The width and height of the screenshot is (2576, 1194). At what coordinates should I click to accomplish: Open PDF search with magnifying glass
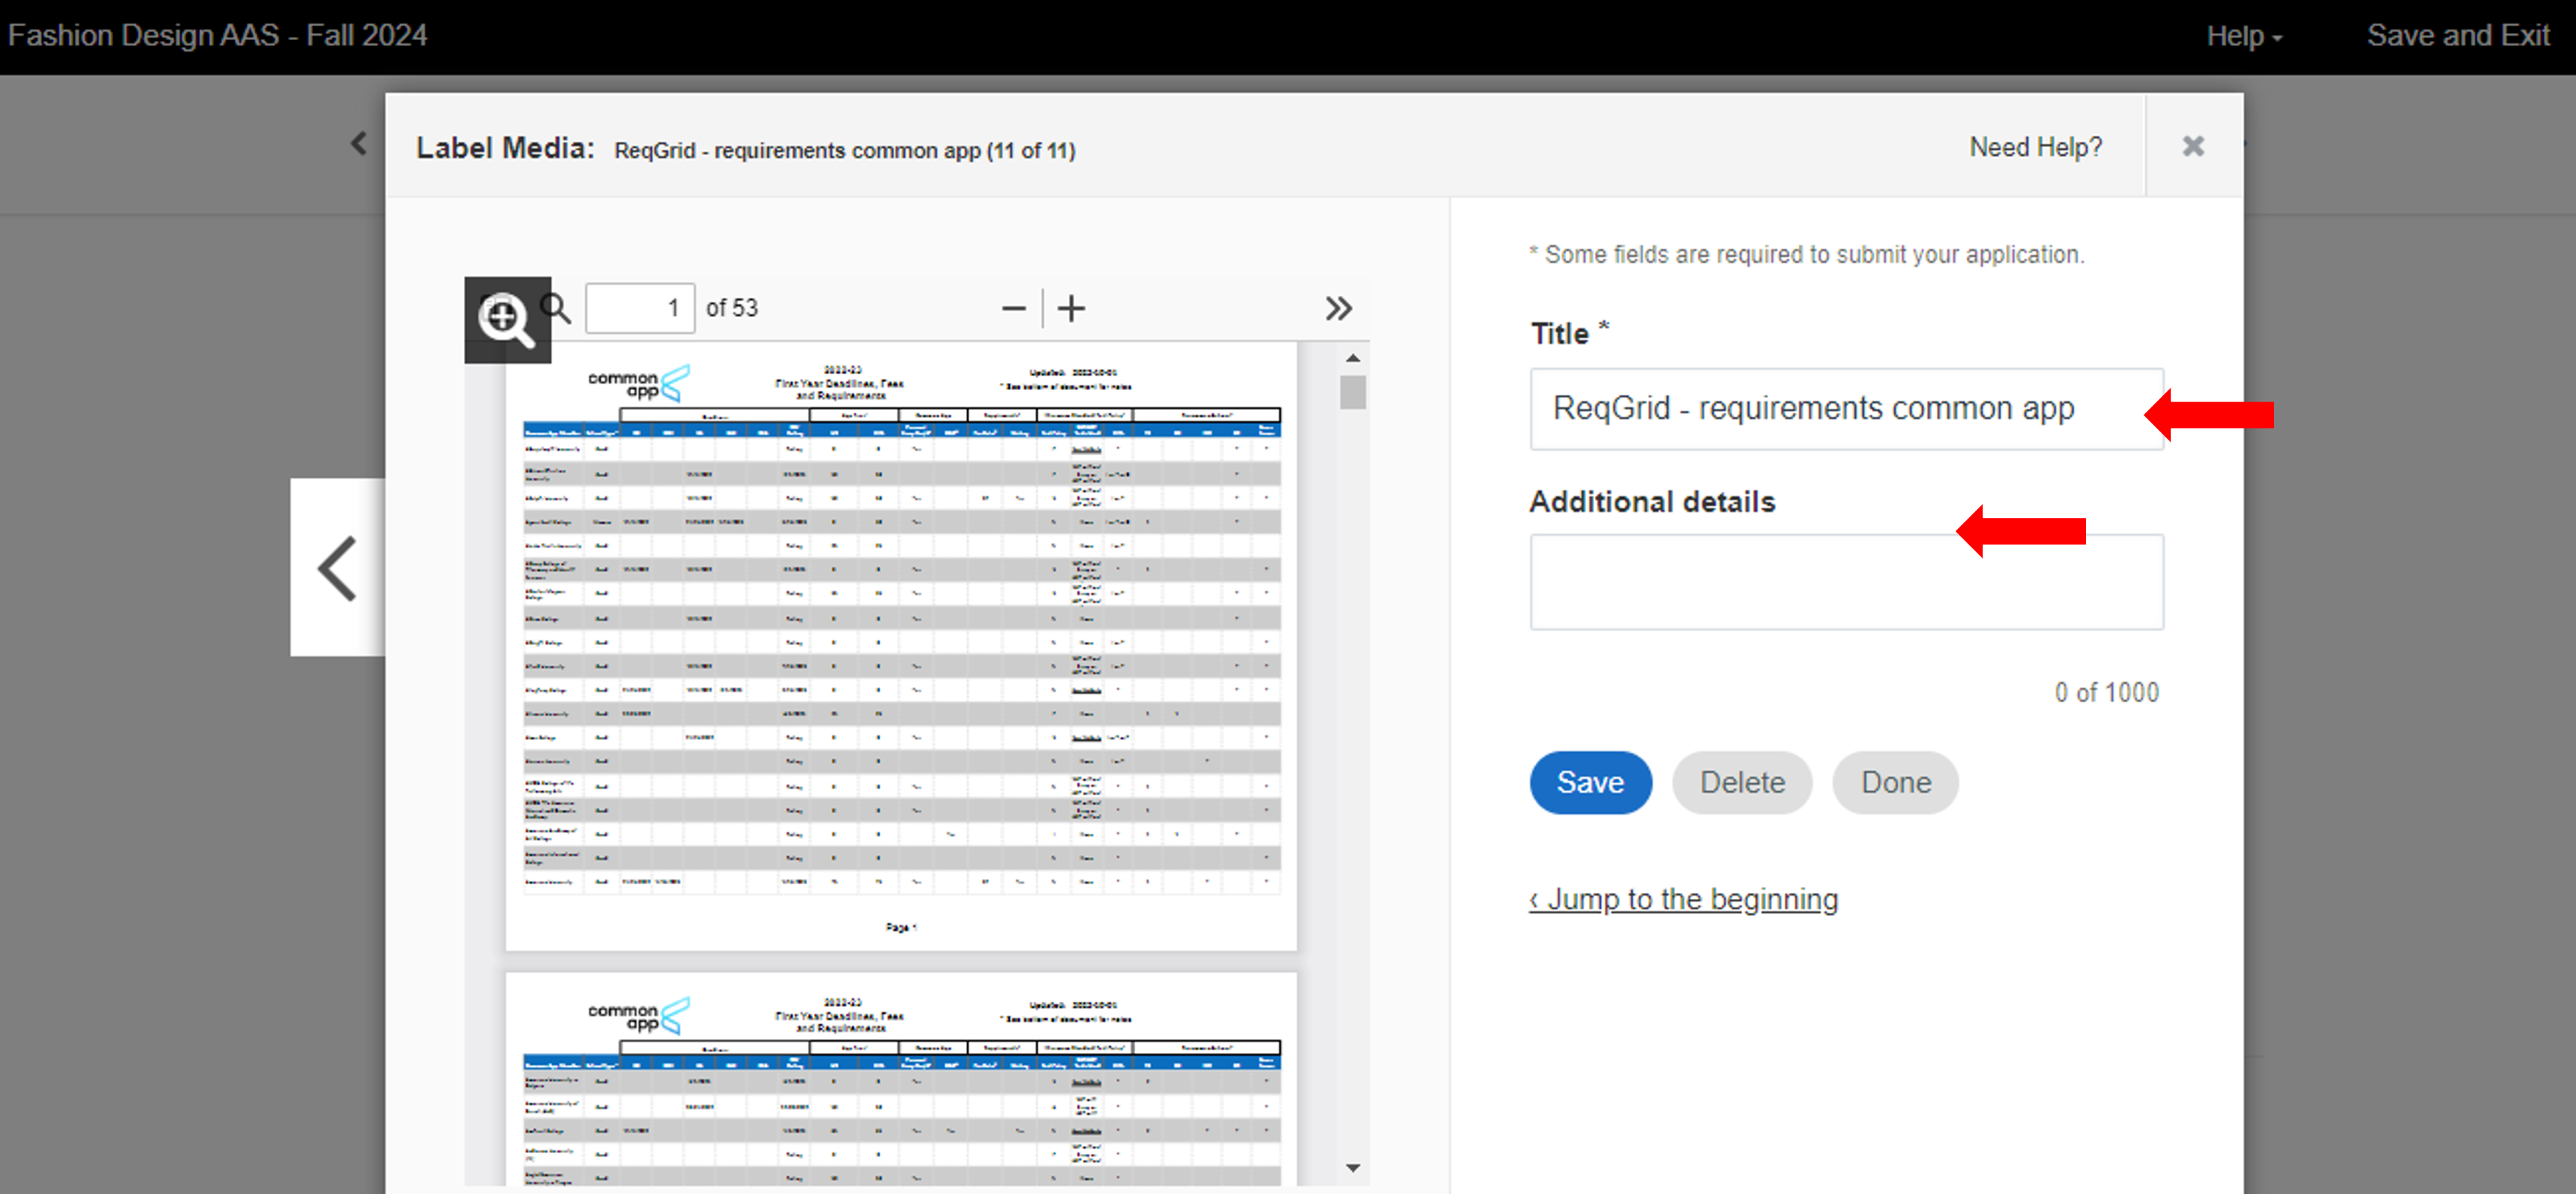[556, 308]
